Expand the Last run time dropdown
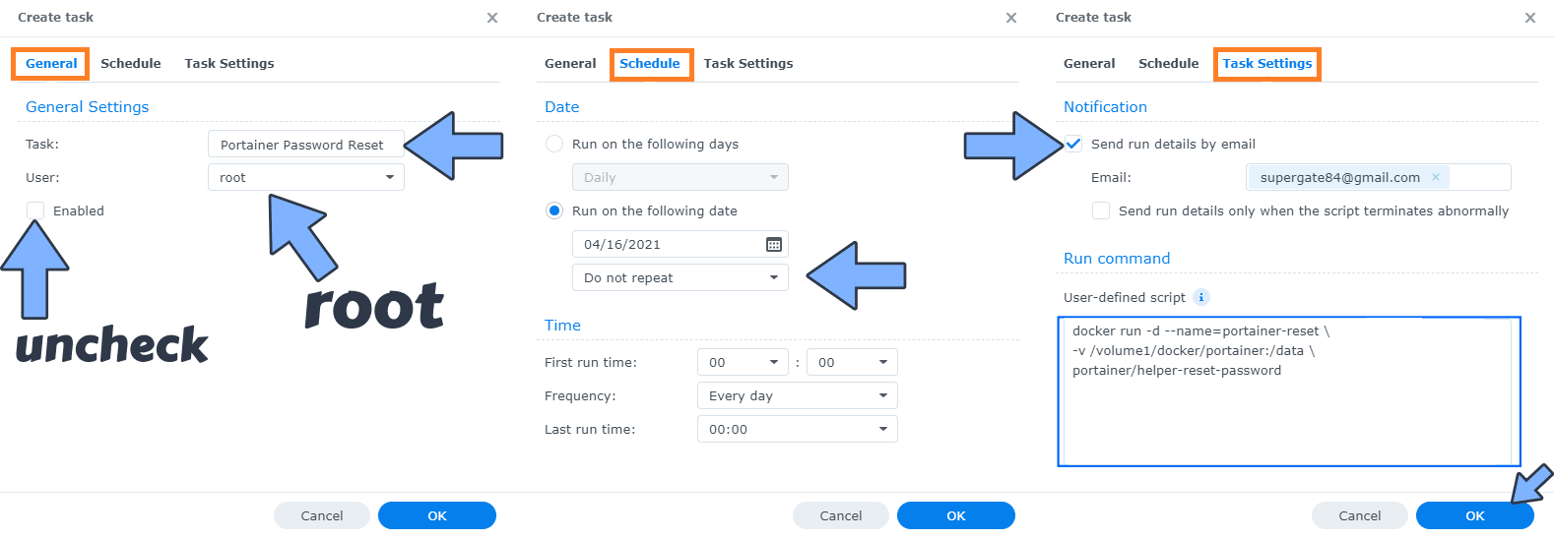The image size is (1554, 540). point(797,429)
